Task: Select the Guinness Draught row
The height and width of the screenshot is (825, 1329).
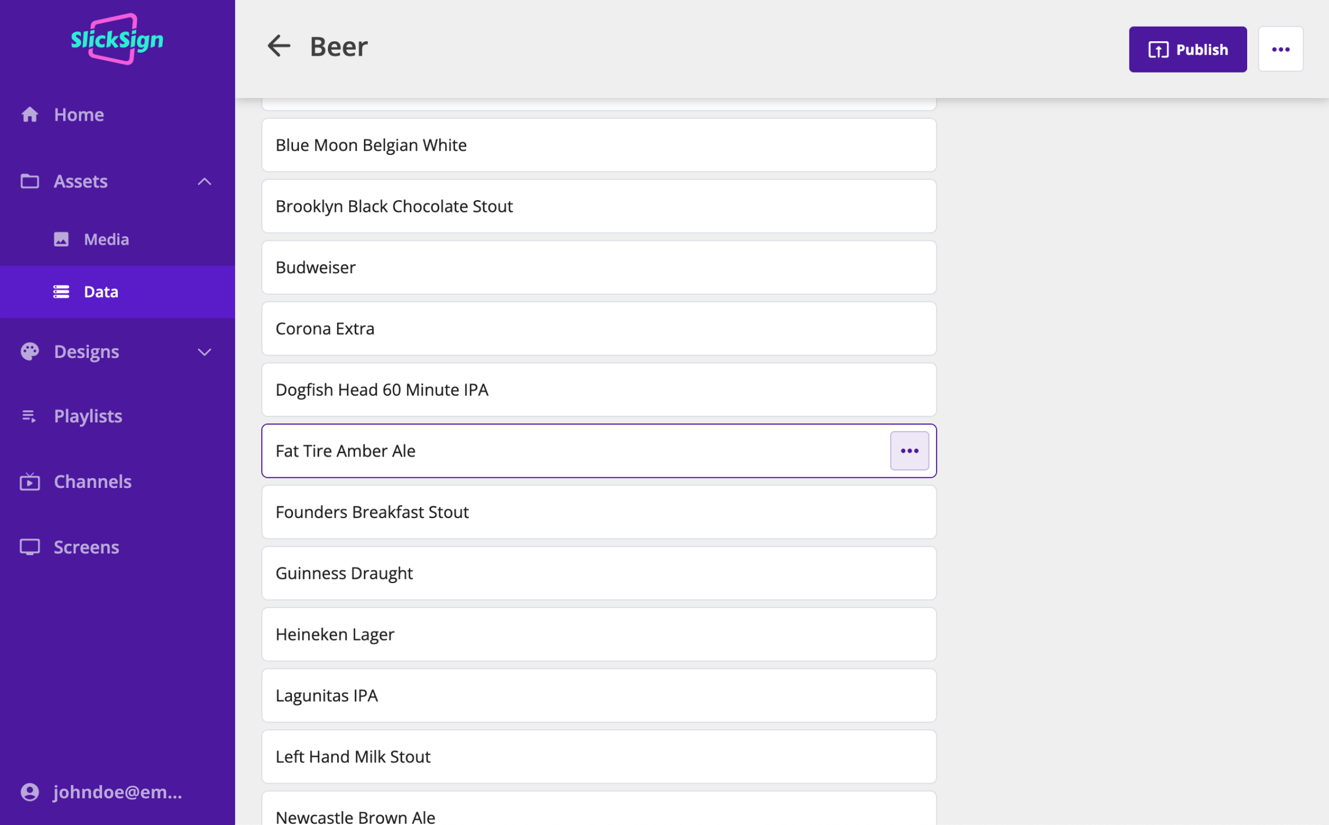Action: click(x=598, y=573)
